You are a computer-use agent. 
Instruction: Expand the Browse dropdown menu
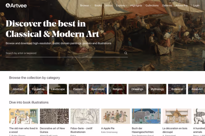(86, 6)
